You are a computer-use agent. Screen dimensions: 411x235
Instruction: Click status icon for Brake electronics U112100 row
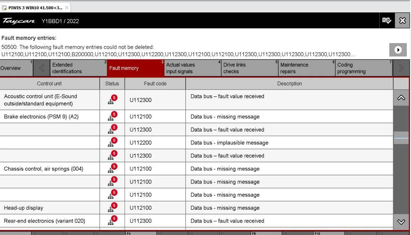[x=113, y=116]
